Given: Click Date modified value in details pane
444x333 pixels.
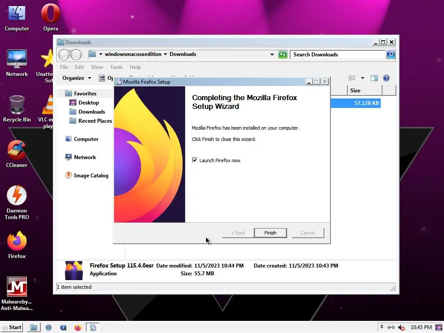Looking at the screenshot, I should tap(219, 266).
